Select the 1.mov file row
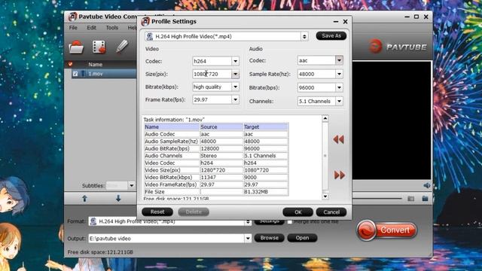This screenshot has height=271, width=482. pos(104,74)
